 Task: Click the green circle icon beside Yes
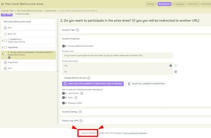click(x=175, y=65)
